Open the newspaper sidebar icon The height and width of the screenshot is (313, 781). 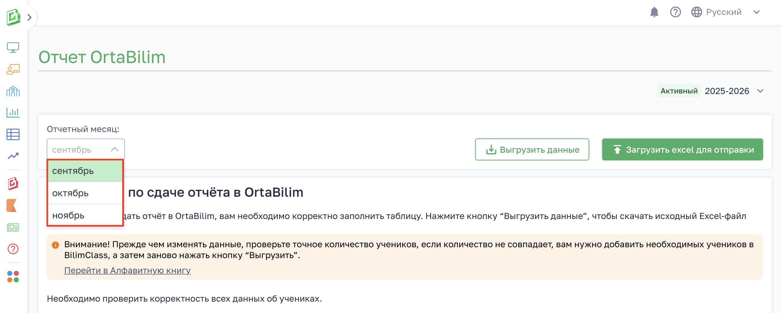click(13, 227)
